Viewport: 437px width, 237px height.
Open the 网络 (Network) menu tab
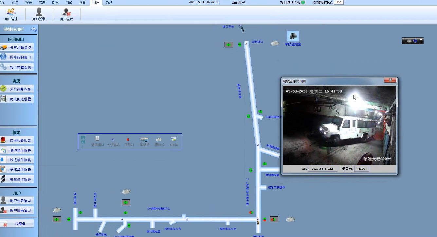click(69, 2)
